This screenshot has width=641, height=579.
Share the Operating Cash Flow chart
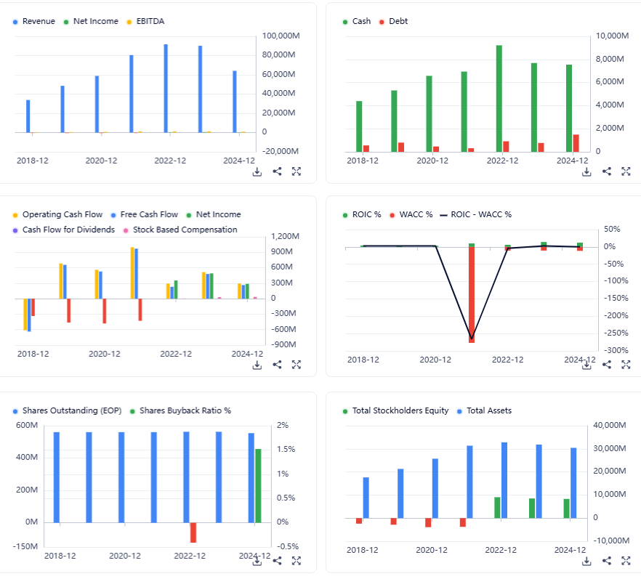[x=277, y=365]
